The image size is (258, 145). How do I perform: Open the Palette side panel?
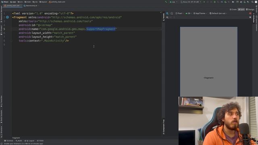coord(164,17)
